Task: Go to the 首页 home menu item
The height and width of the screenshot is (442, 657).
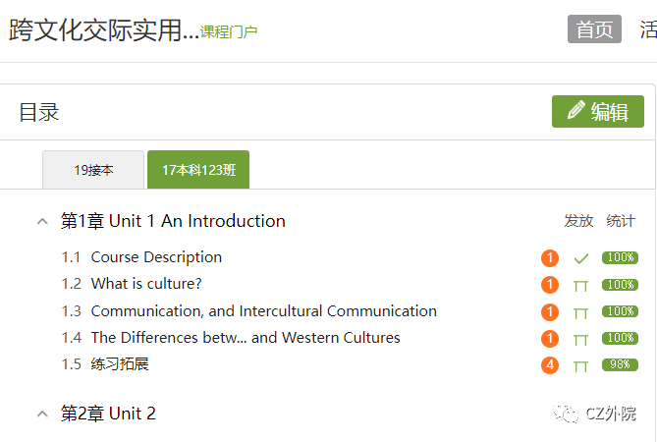Action: (x=594, y=29)
